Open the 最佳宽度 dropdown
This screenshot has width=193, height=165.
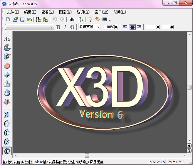[x=98, y=27]
